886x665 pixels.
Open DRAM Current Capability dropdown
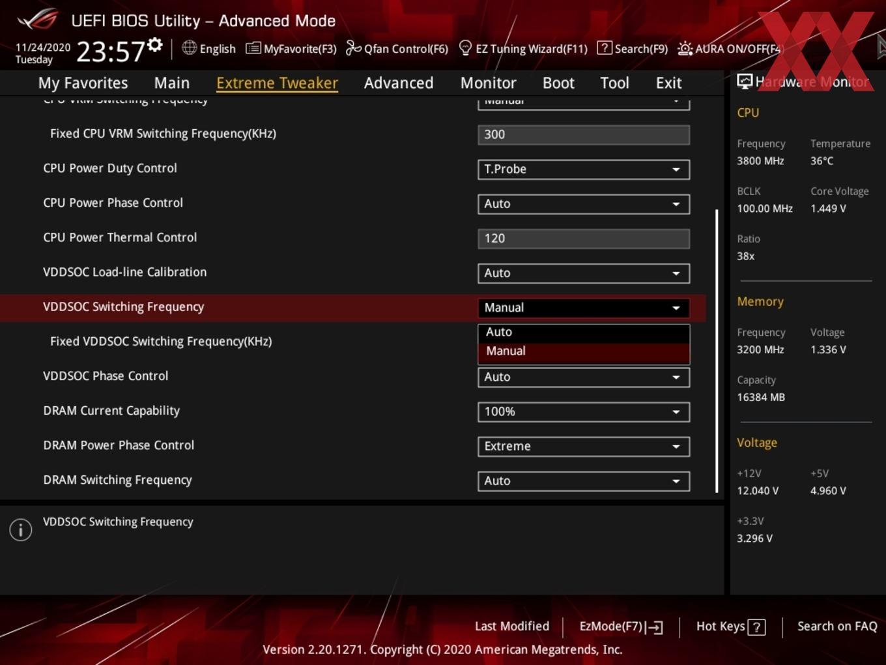[584, 411]
